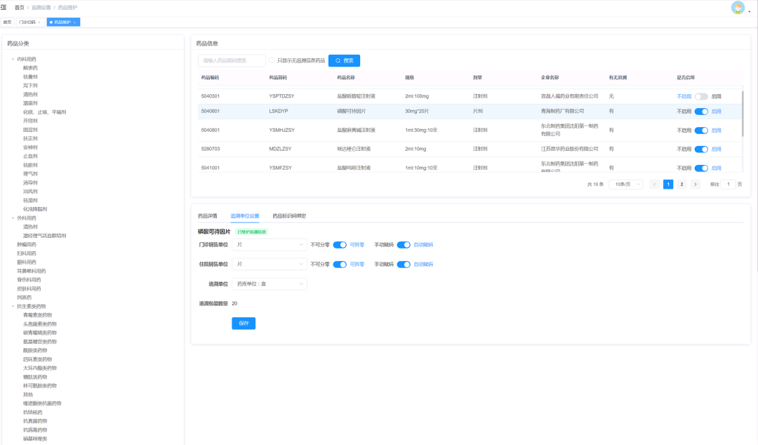The image size is (758, 445).
Task: Open the 门诊销售单位 dropdown
Action: [270, 245]
